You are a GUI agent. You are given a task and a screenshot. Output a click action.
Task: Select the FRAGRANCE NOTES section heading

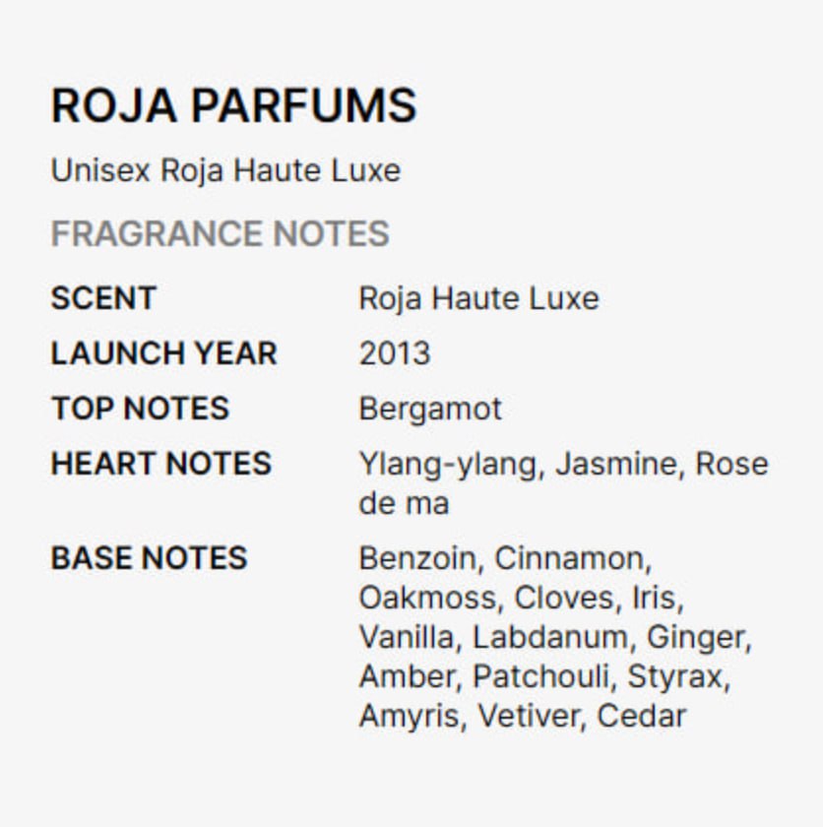[x=220, y=234]
